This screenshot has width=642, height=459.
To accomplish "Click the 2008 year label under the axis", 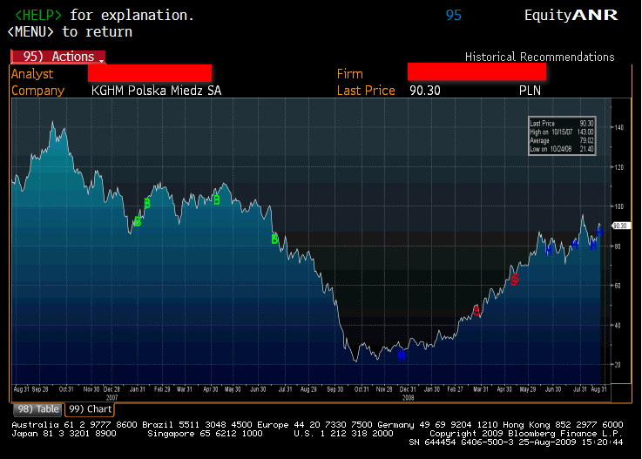I will [408, 397].
